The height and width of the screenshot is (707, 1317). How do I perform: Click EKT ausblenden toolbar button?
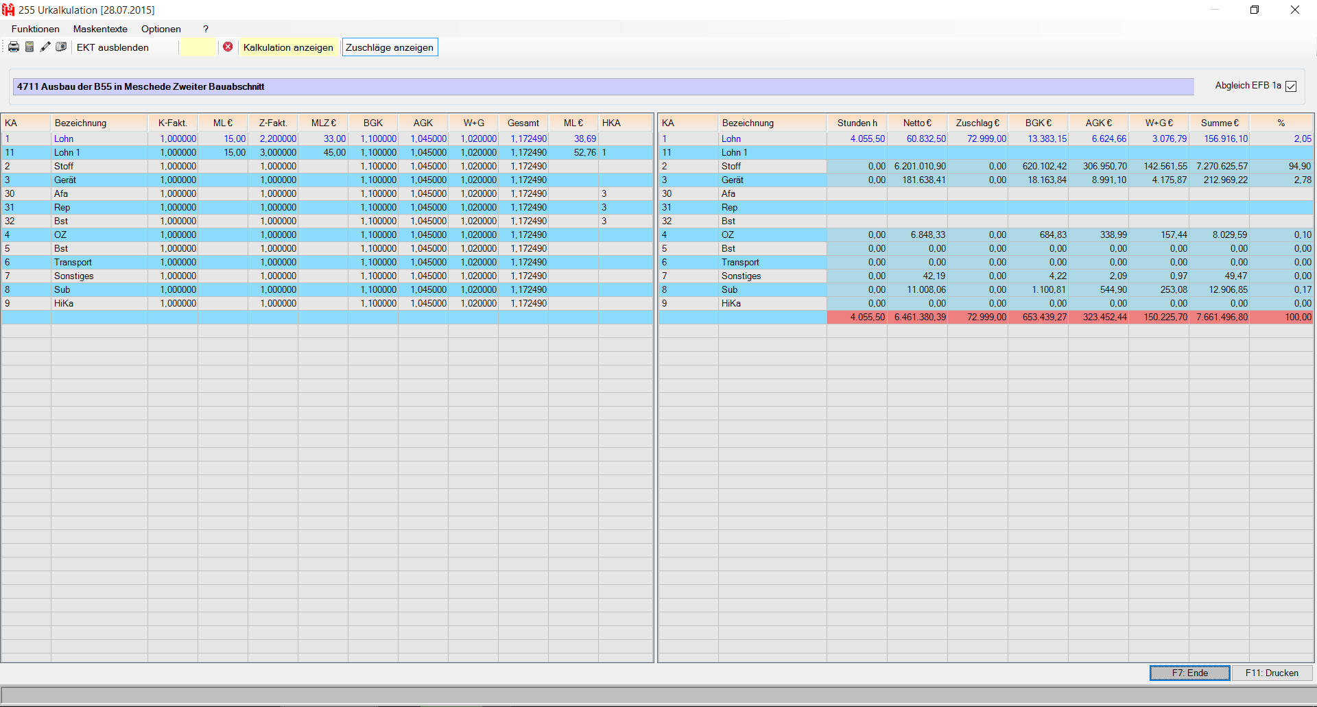(112, 47)
